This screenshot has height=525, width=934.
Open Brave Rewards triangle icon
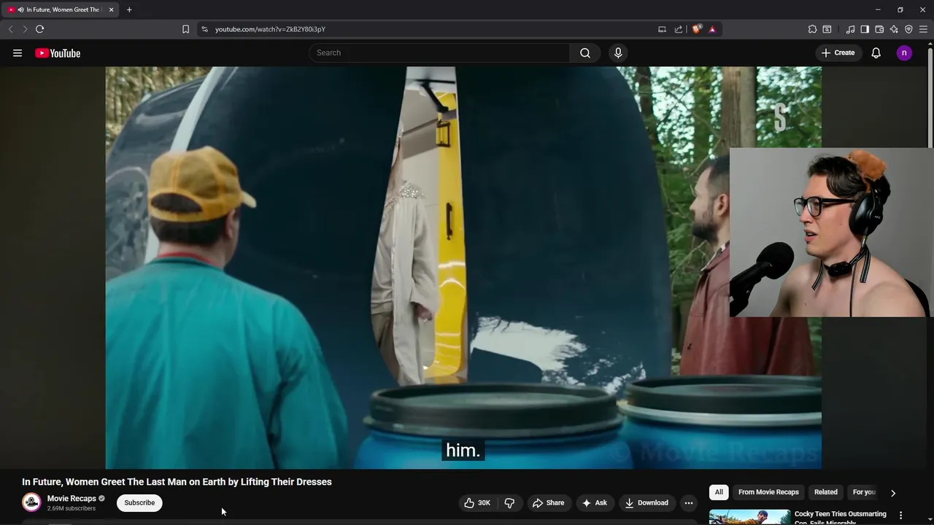tap(712, 29)
